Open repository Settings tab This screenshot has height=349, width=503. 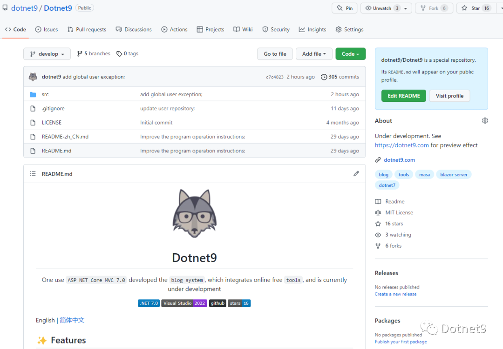[349, 29]
